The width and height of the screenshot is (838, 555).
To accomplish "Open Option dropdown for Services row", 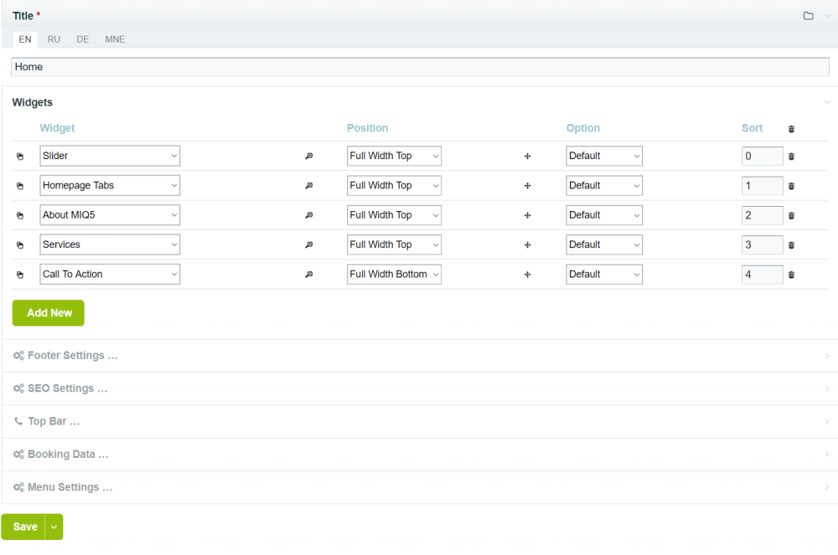I will pyautogui.click(x=603, y=244).
